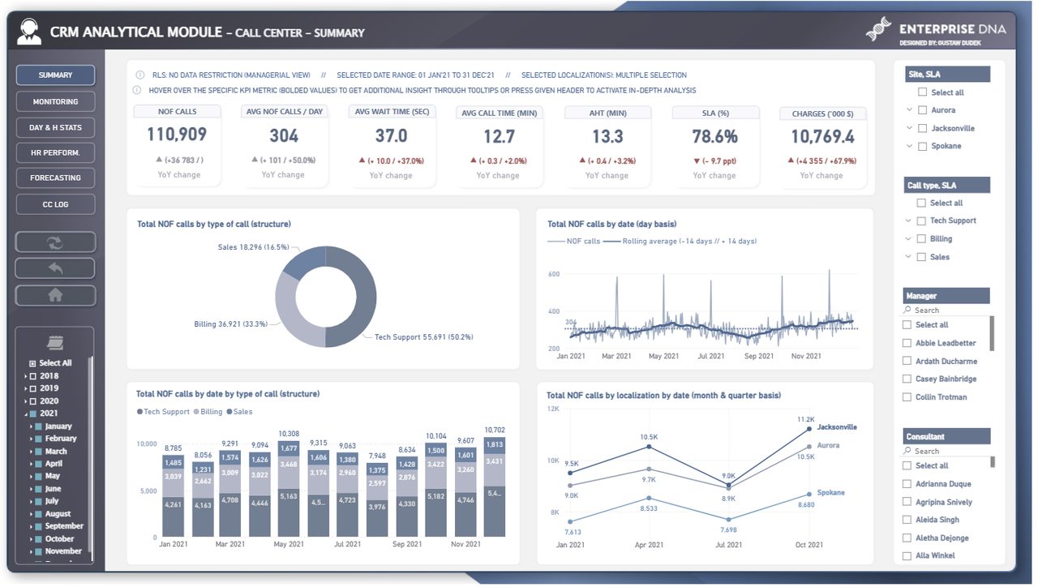
Task: Check the 2019 year box
Action: point(32,388)
